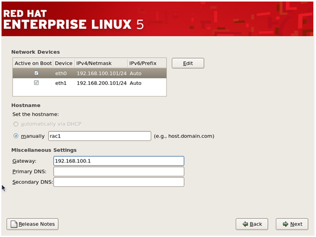Click the Device column header
This screenshot has width=316, height=237.
(63, 63)
